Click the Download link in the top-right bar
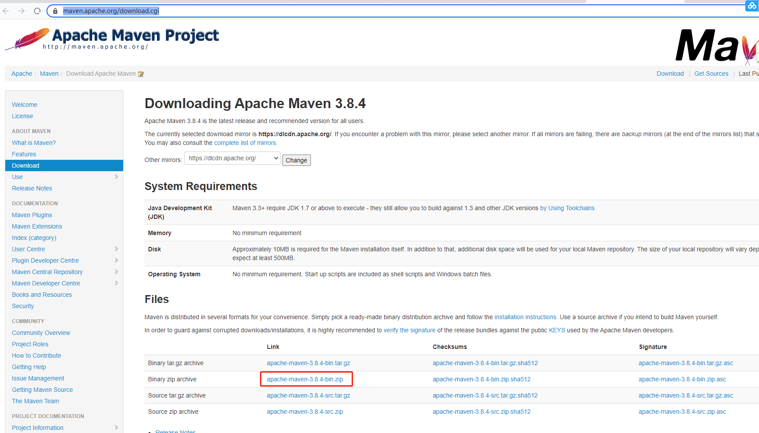This screenshot has height=433, width=759. click(670, 74)
